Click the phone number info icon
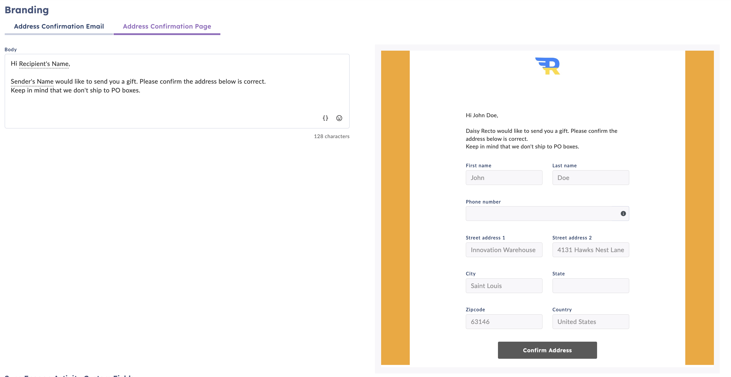This screenshot has height=377, width=731. pos(623,214)
